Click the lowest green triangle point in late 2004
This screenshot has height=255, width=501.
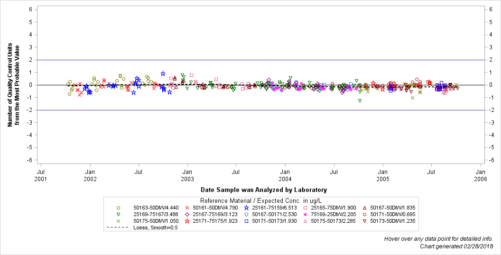pos(360,101)
